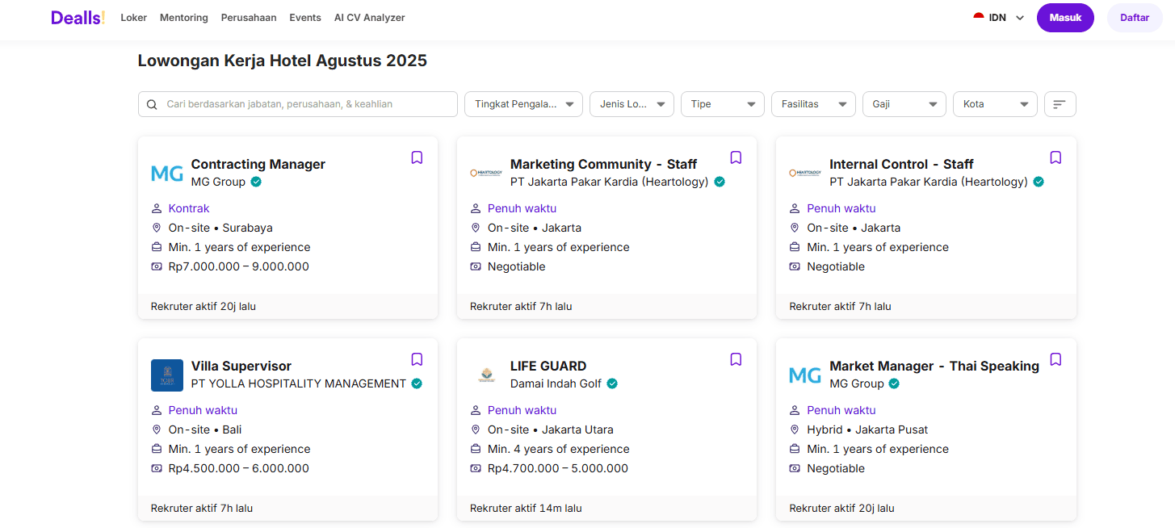Viewport: 1175px width, 528px height.
Task: Go to the Perusahaan page
Action: point(249,17)
